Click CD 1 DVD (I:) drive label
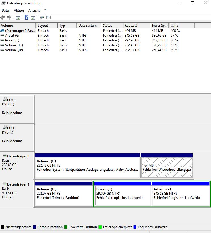 point(17,138)
